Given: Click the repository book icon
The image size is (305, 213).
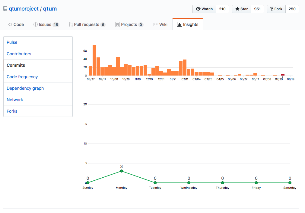Looking at the screenshot, I should [5, 9].
